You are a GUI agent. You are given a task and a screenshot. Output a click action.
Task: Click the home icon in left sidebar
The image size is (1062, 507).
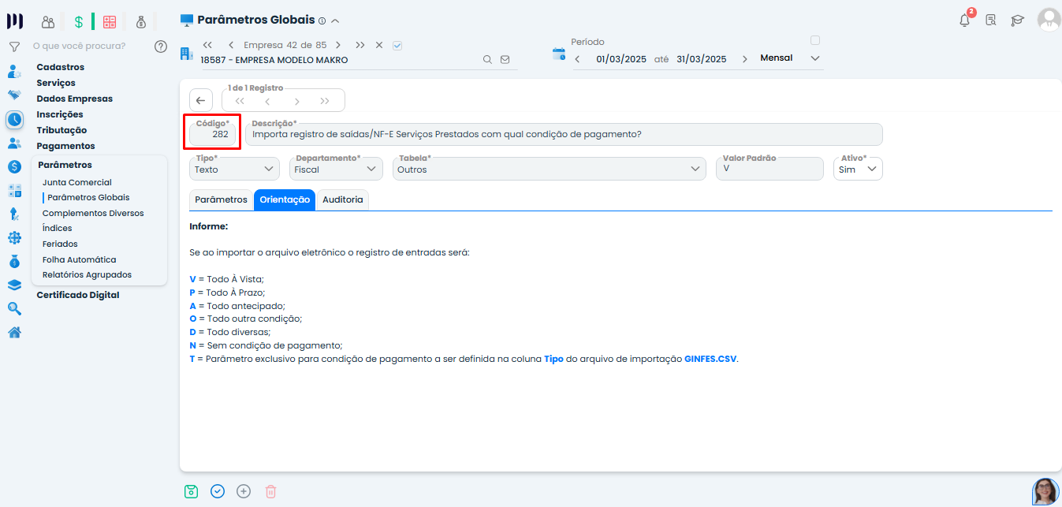[14, 332]
